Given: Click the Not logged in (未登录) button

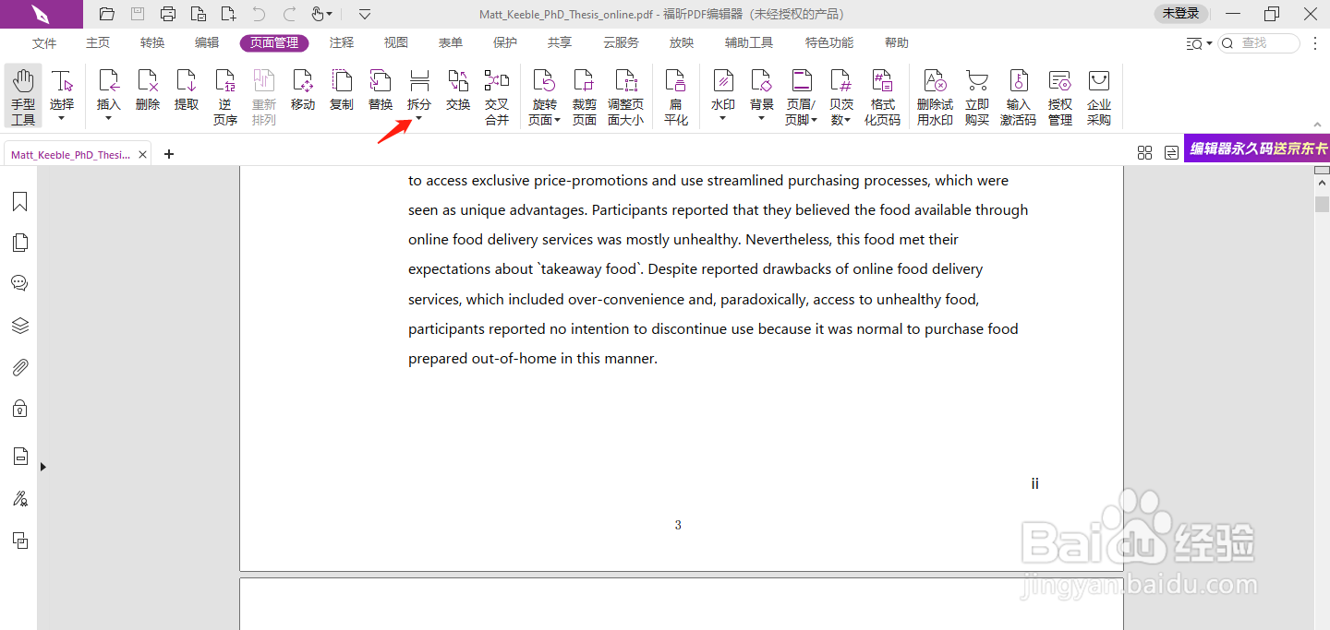Looking at the screenshot, I should click(x=1180, y=14).
